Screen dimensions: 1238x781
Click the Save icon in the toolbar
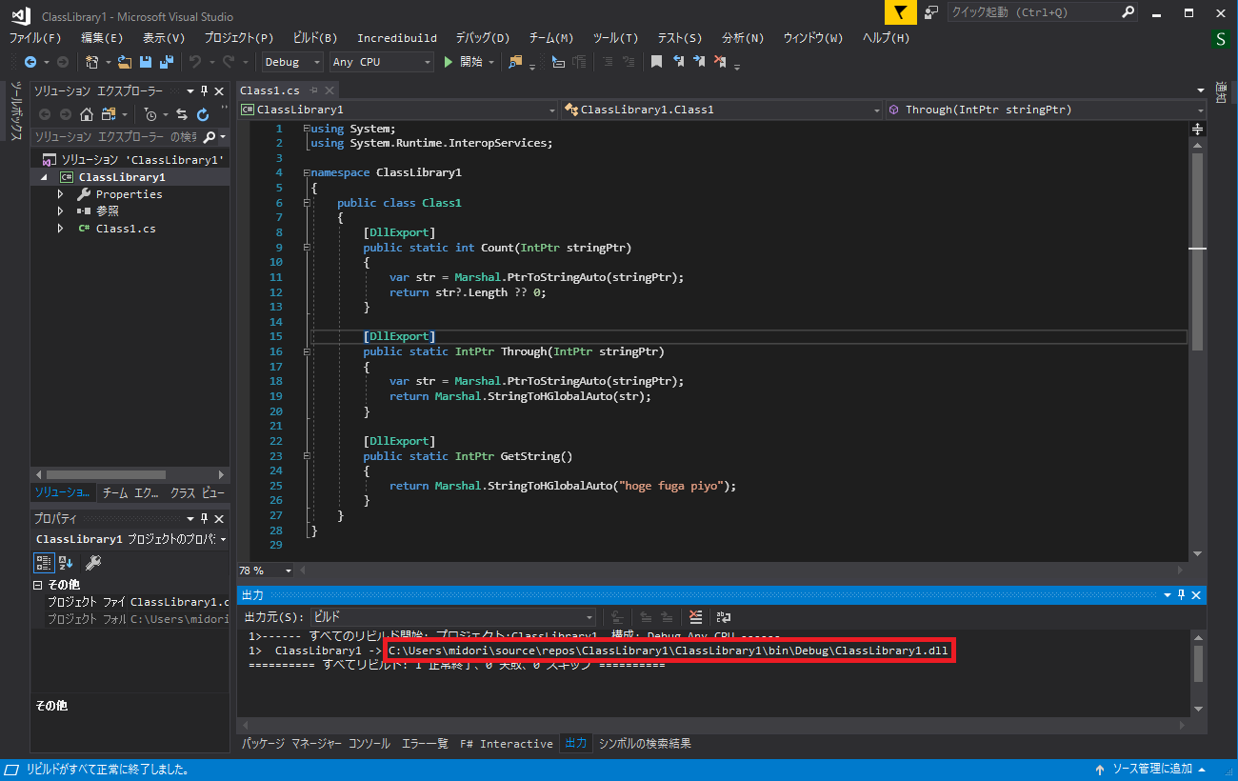coord(146,61)
